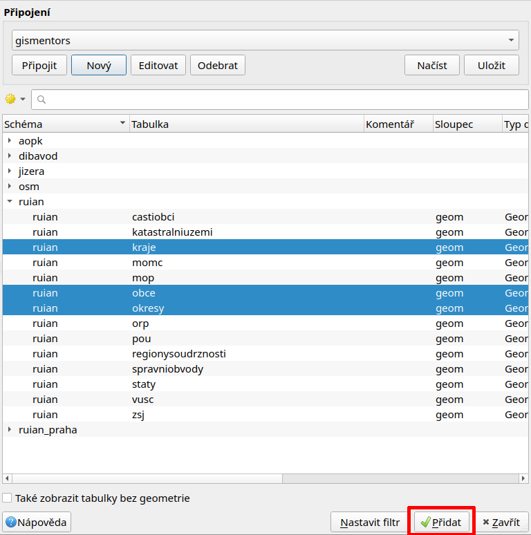Select the regionysoudrznosti table row

coord(265,353)
